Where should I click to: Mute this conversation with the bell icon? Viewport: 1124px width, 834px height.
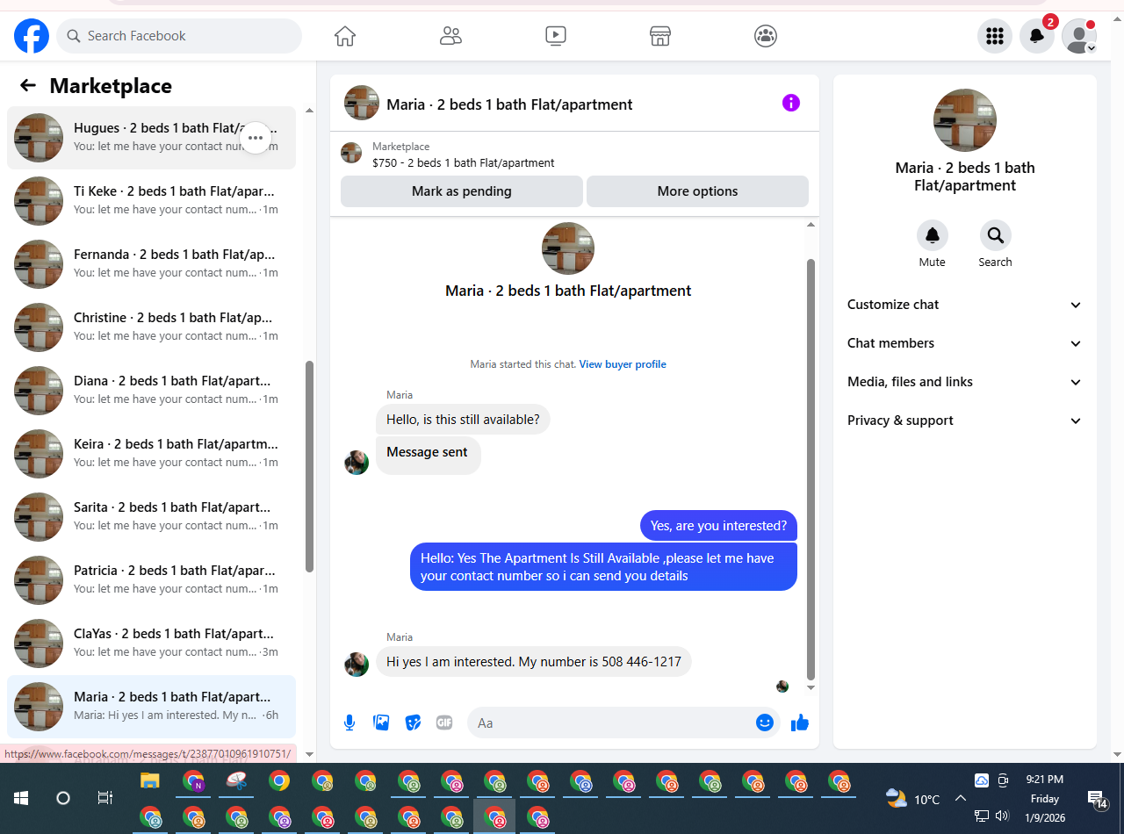933,235
